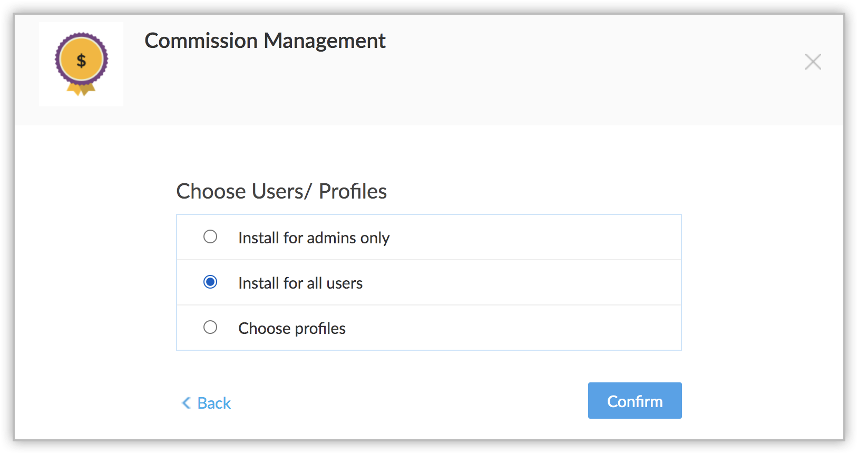Image resolution: width=858 pixels, height=454 pixels.
Task: Select the 'Install for all users' radio button
Action: (x=210, y=282)
